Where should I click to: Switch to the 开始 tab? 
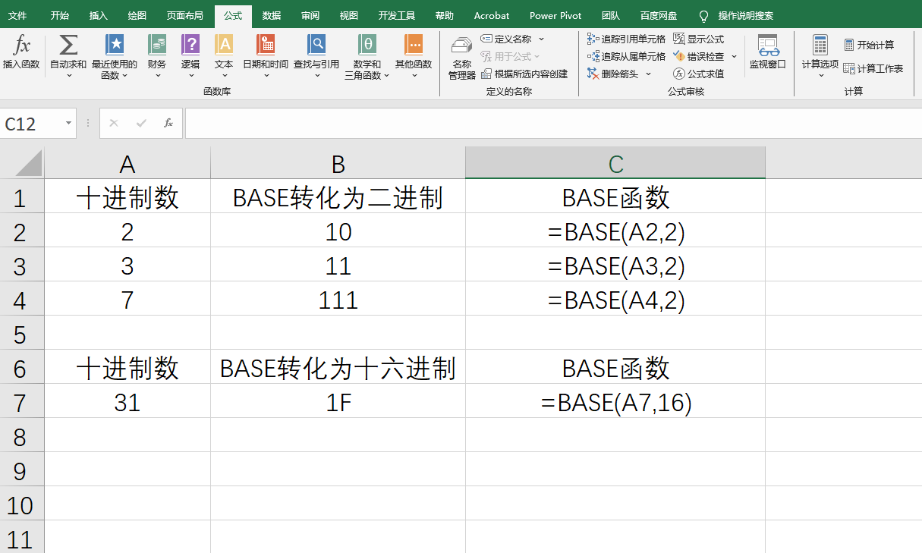click(x=59, y=15)
